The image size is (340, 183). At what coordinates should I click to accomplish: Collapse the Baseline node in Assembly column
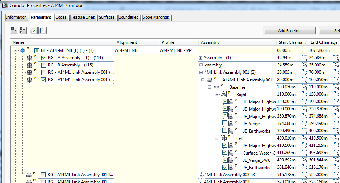210,87
